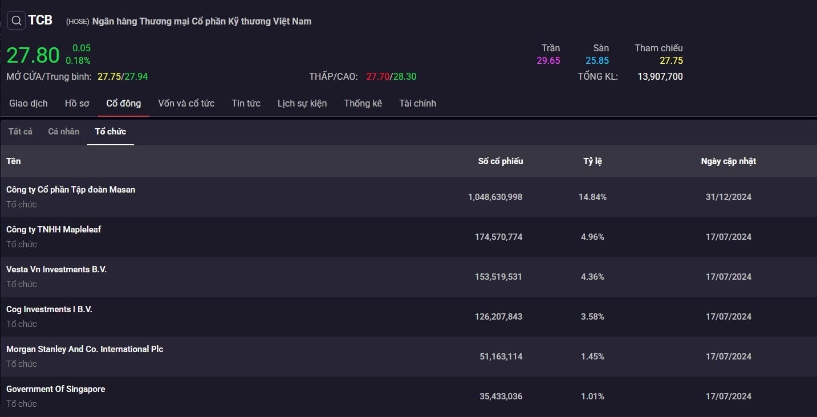Viewport: 817px width, 417px height.
Task: Select Cog Investments I B.V.
Action: coord(49,309)
